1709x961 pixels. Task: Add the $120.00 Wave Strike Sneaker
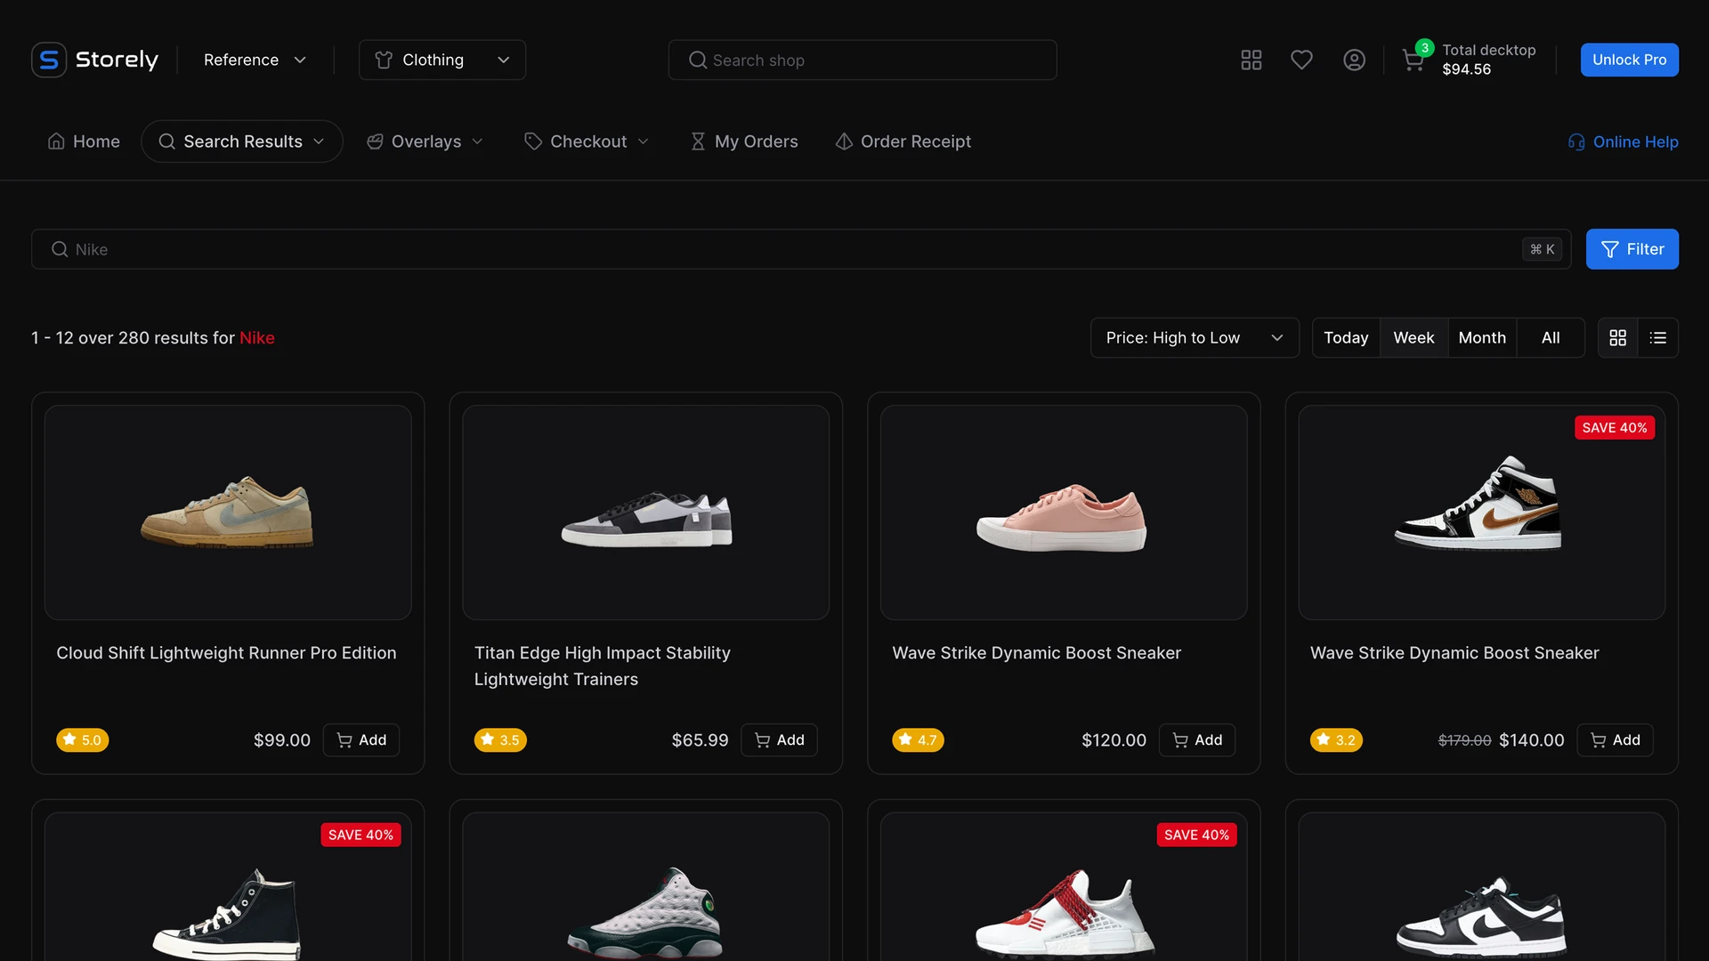(x=1197, y=739)
